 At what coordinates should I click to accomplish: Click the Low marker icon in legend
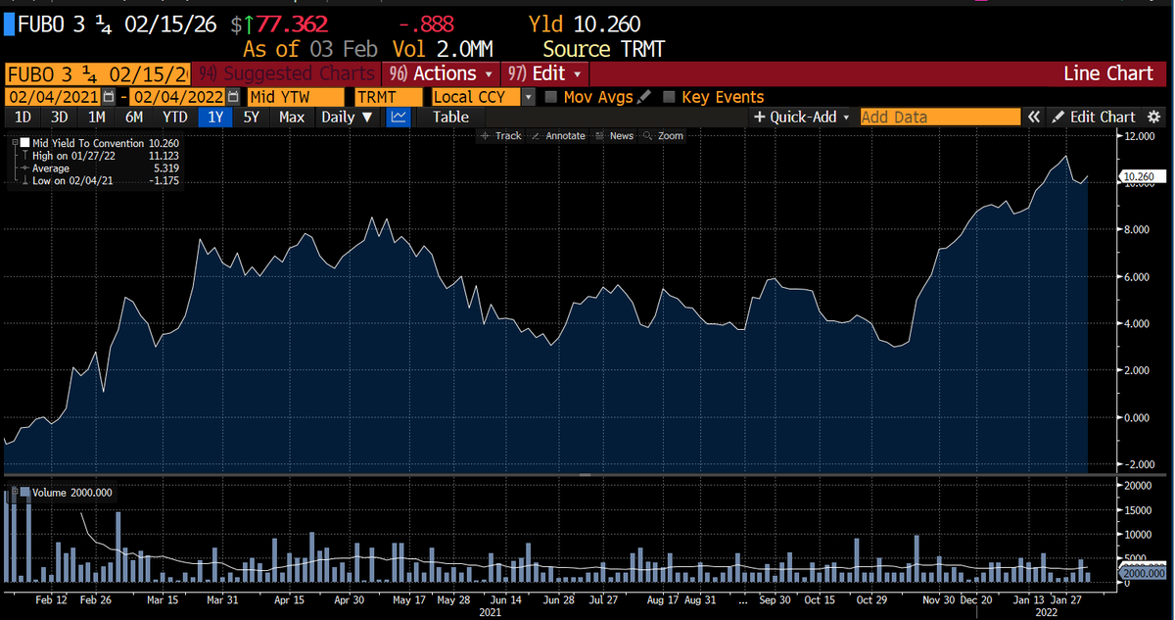23,181
